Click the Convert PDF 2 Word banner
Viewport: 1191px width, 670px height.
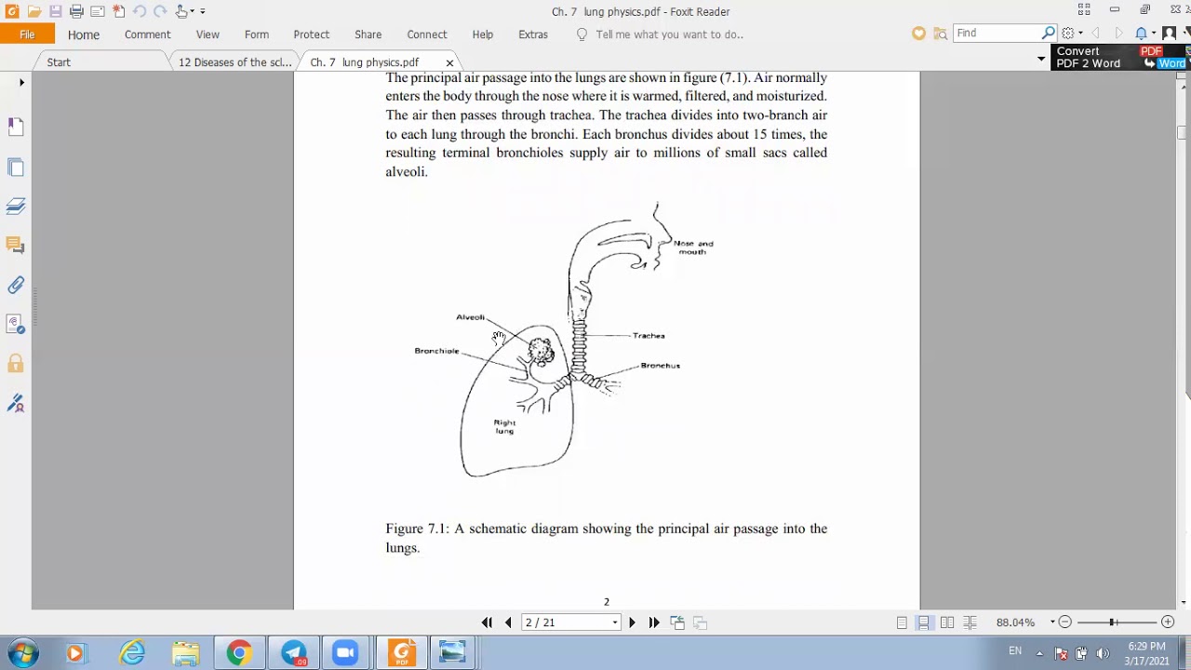tap(1120, 57)
